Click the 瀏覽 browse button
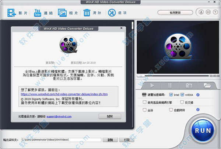Viewport: 221px width, 149px height. tap(110, 140)
